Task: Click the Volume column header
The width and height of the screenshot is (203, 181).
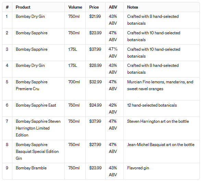Action: (x=75, y=7)
